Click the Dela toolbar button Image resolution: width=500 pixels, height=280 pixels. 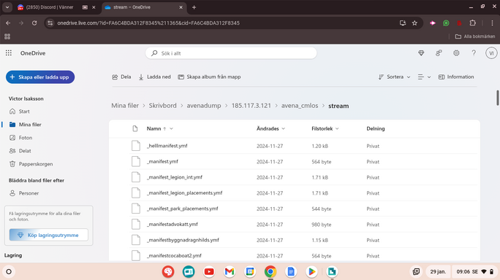click(x=121, y=77)
